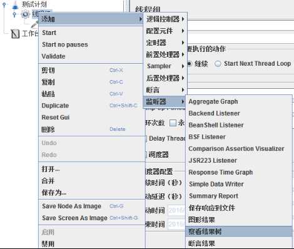
Task: Expand 后置处理器 submenu
Action: 165,78
